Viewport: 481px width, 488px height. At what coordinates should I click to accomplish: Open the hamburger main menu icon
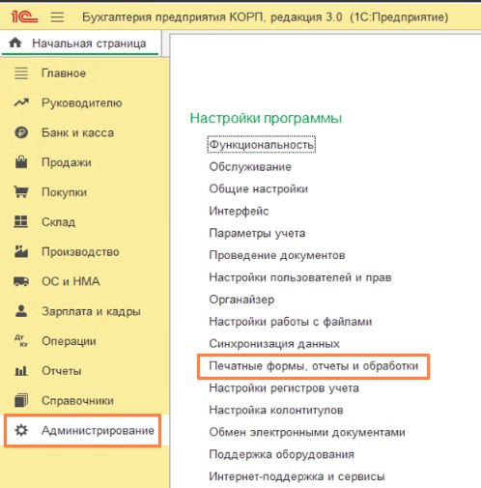pyautogui.click(x=57, y=17)
